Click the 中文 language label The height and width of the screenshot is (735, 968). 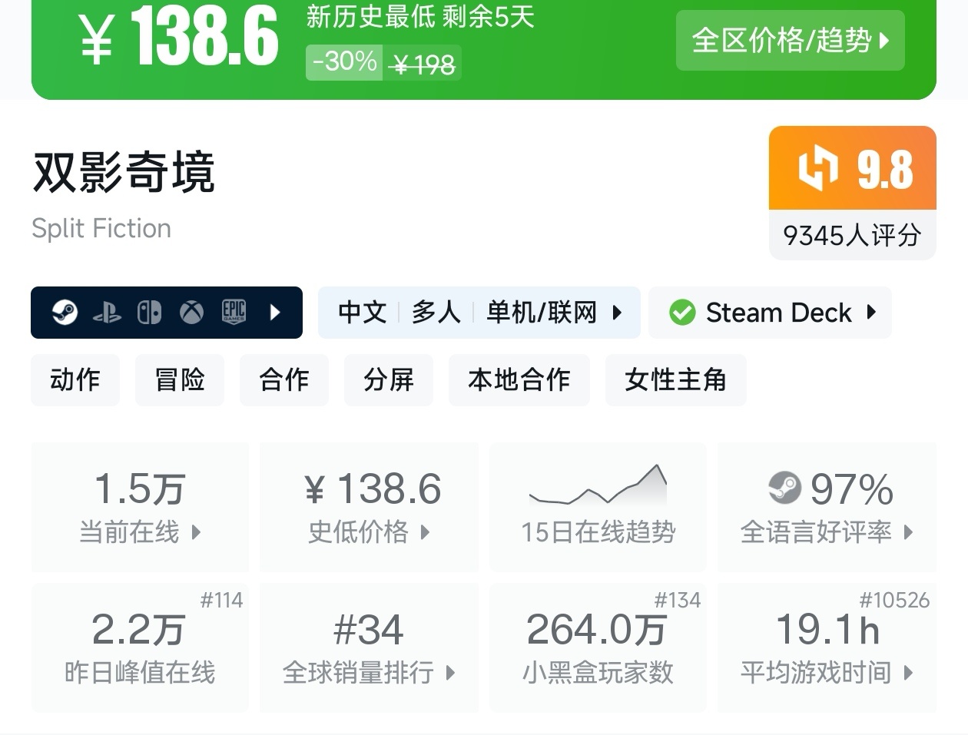(x=363, y=313)
